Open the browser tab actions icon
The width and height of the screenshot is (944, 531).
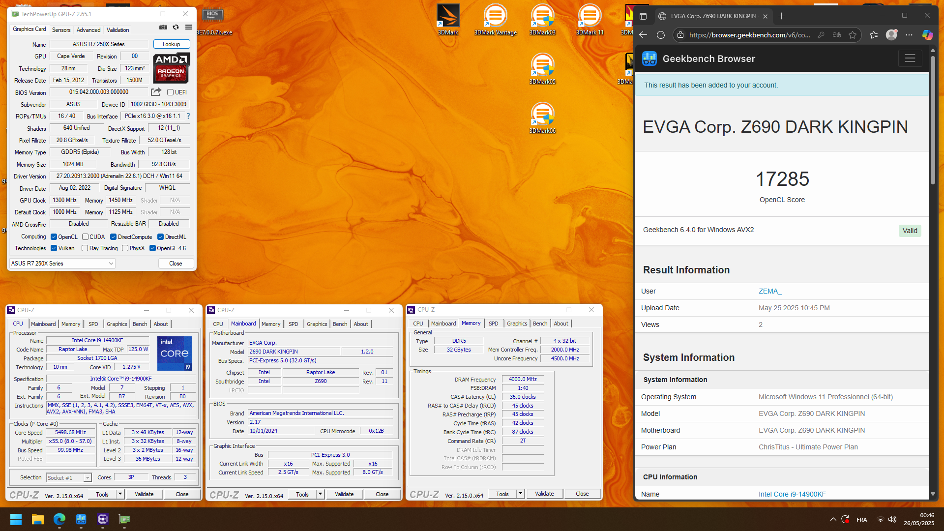click(643, 16)
